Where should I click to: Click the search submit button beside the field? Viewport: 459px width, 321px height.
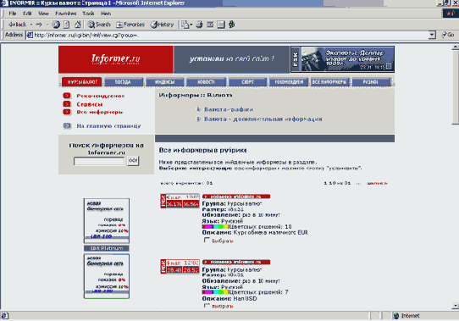point(133,161)
